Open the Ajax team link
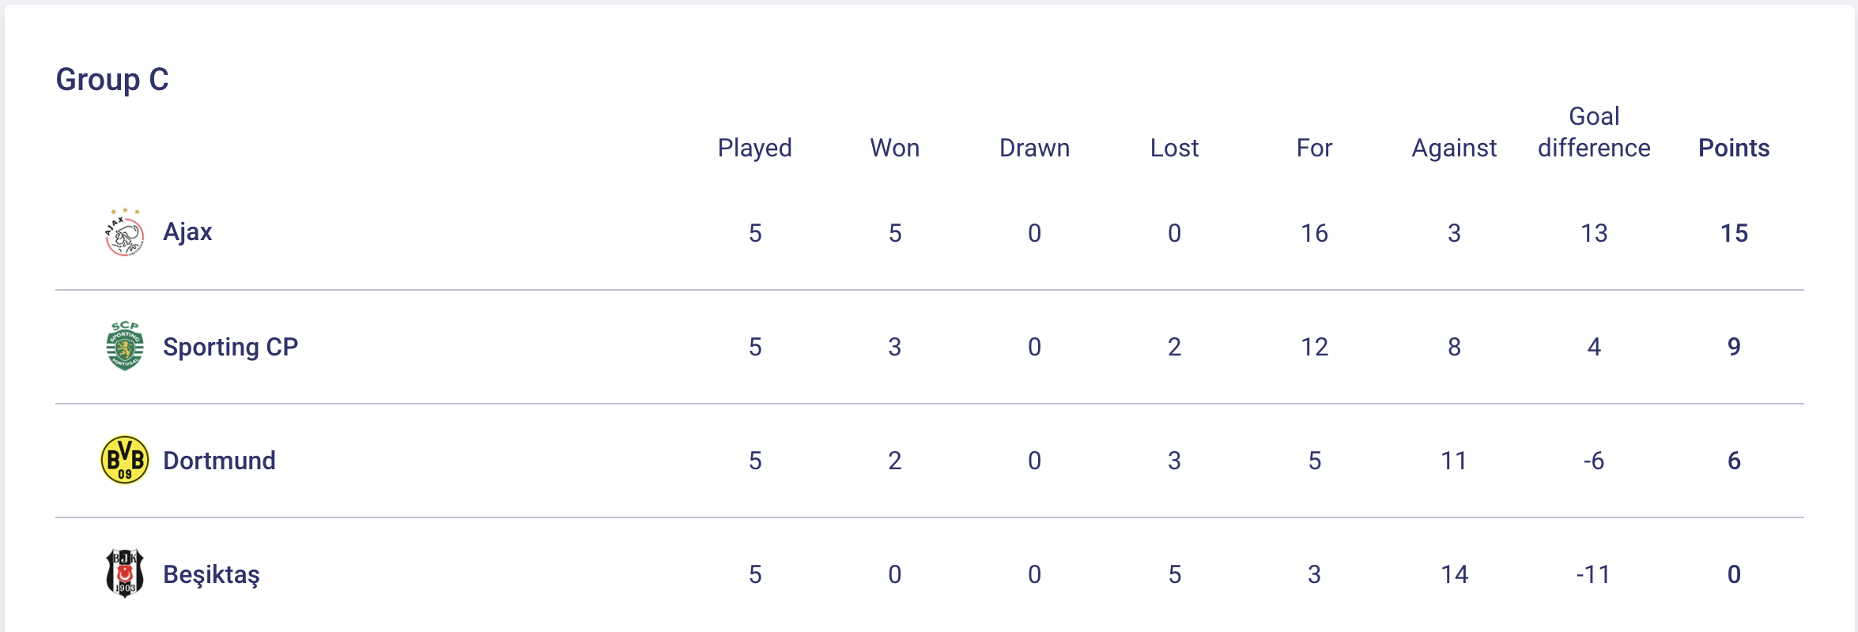Screen dimensions: 1858x632 (x=187, y=232)
